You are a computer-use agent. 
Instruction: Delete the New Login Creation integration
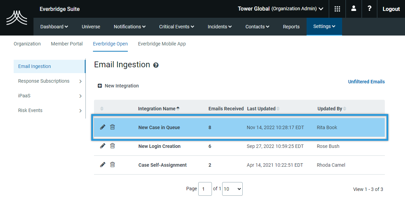[112, 146]
